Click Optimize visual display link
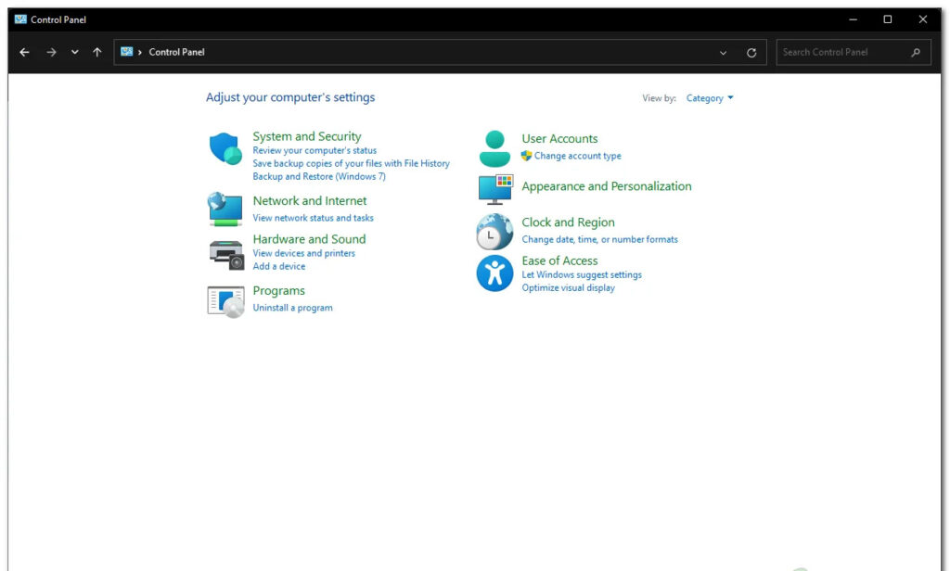 point(569,287)
